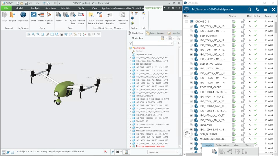Click the MySession vertical scrollbar
Screen dimensions: 278x156
(x=276, y=27)
